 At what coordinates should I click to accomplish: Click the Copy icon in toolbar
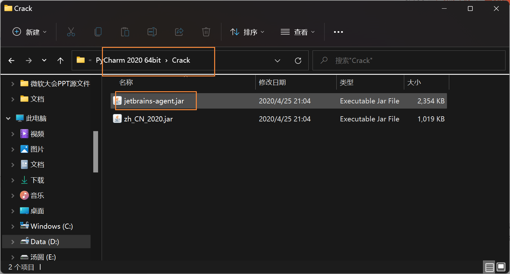pyautogui.click(x=98, y=32)
